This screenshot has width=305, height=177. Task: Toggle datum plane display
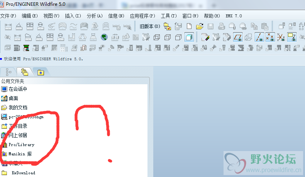pyautogui.click(x=238, y=37)
